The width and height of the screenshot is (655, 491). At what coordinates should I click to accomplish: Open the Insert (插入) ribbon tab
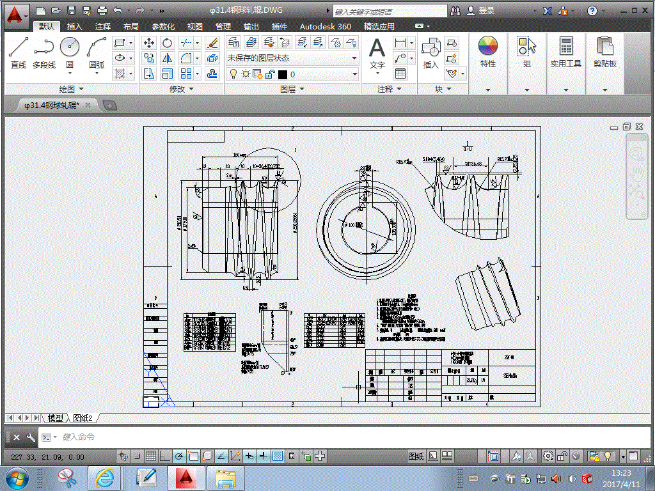coord(75,26)
